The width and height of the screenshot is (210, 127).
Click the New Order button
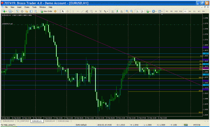(x=46, y=11)
